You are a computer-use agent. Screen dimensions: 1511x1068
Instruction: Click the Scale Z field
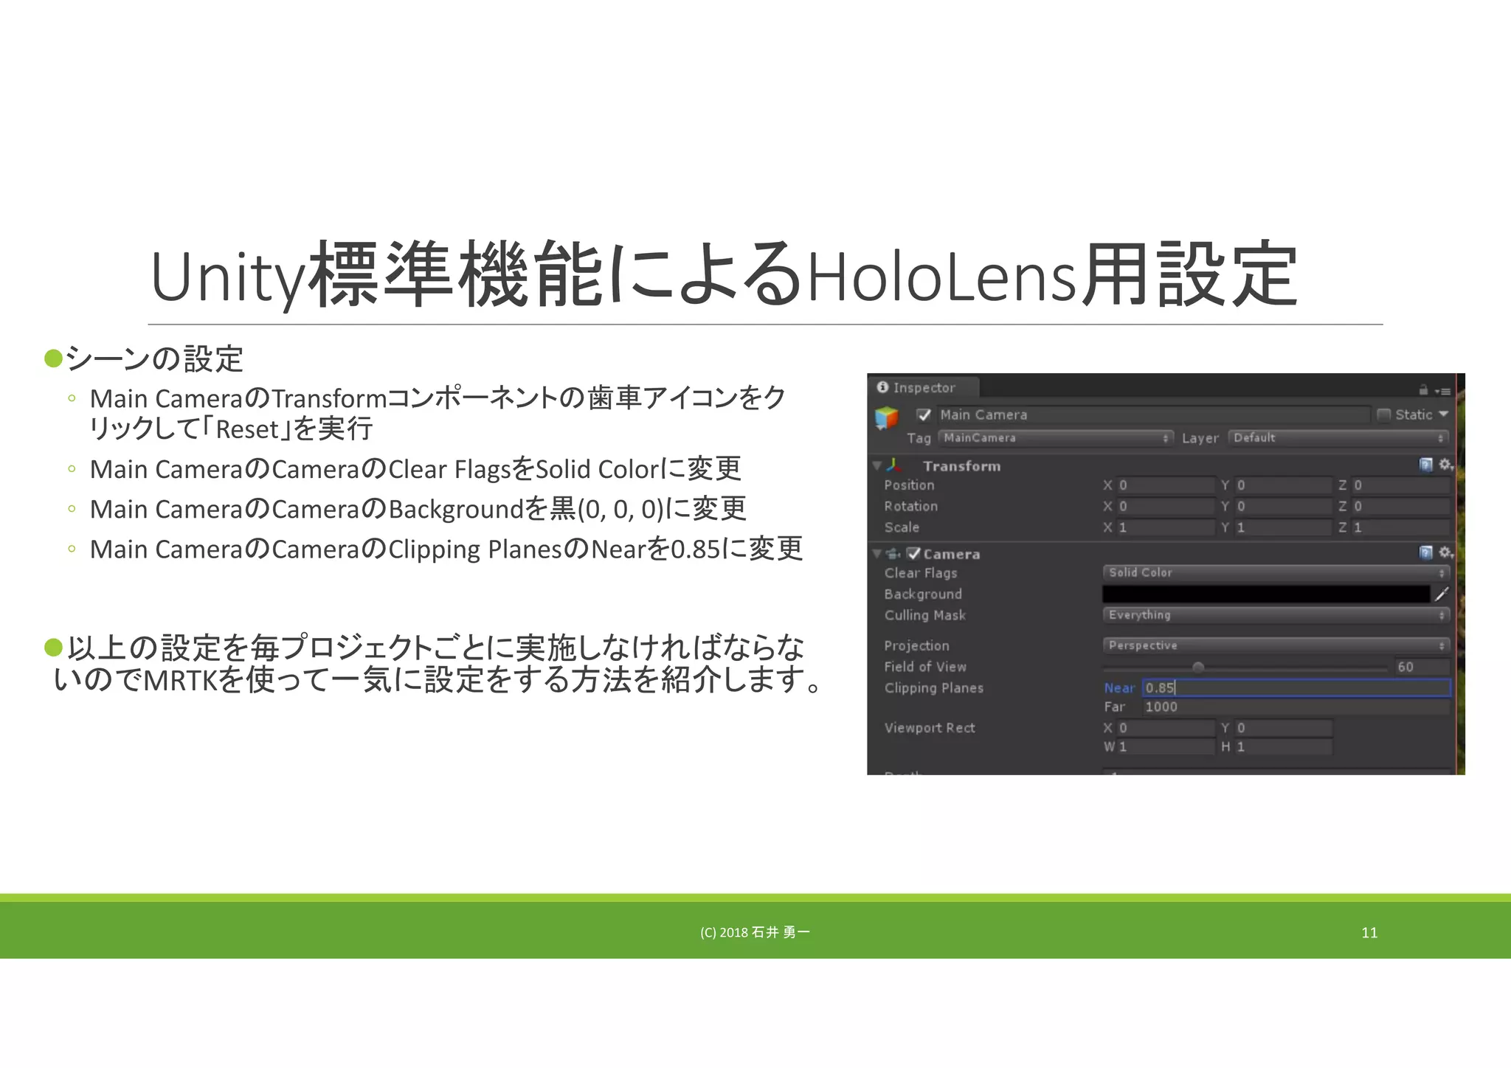(x=1400, y=527)
